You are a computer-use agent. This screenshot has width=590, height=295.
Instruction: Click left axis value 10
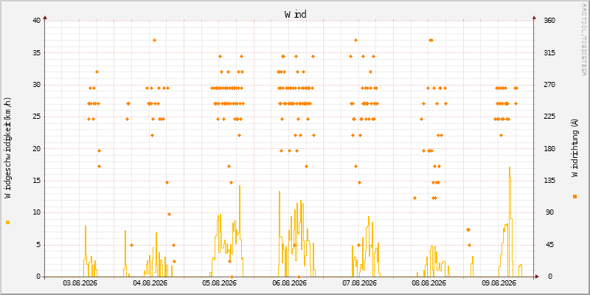coord(36,212)
